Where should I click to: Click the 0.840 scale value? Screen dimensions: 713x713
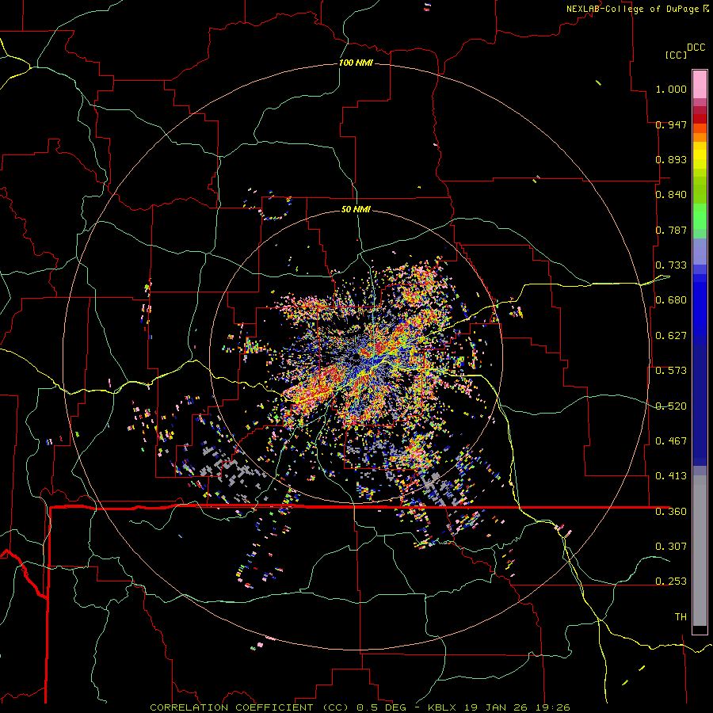pyautogui.click(x=671, y=195)
